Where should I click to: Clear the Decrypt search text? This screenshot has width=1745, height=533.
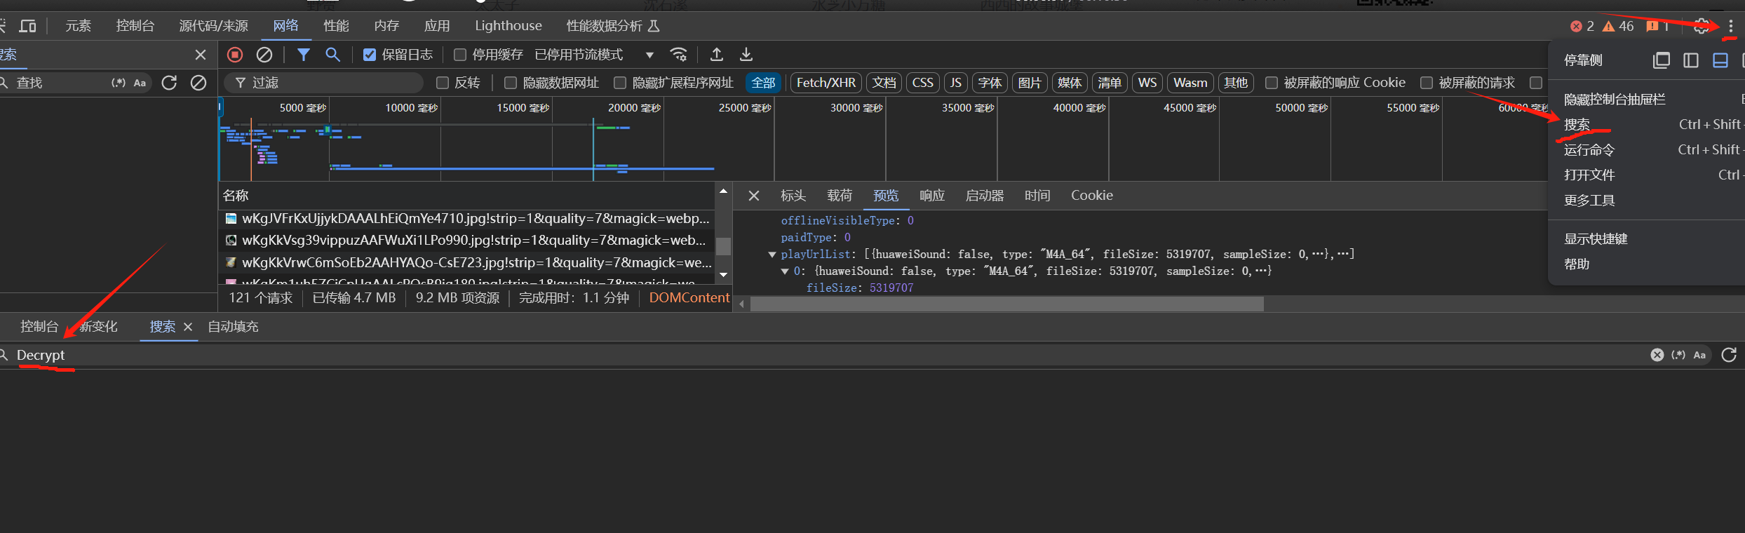coord(1657,355)
